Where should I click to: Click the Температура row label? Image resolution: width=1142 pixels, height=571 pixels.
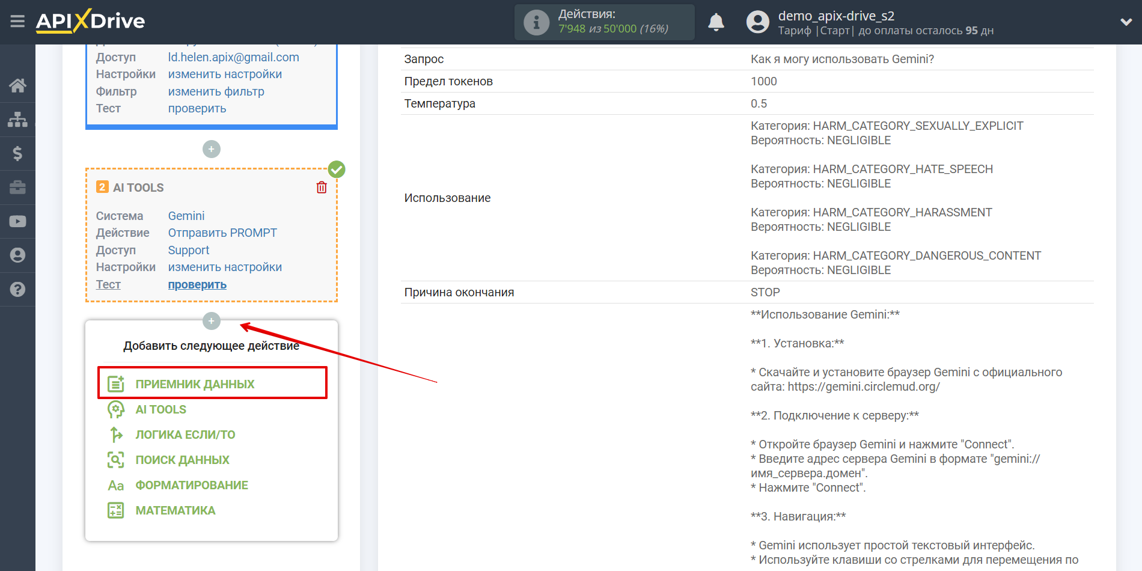(439, 103)
